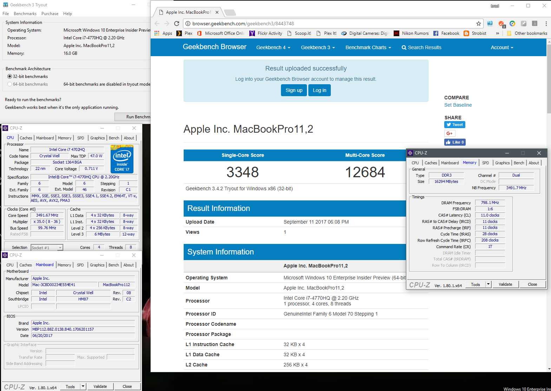The height and width of the screenshot is (391, 551).
Task: Switch to SPD tab in Memory CPU-Z window
Action: tap(485, 163)
